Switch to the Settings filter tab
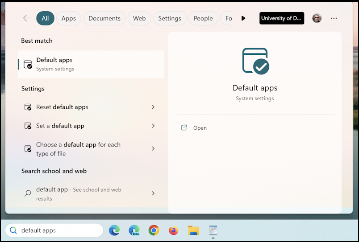 pos(170,18)
